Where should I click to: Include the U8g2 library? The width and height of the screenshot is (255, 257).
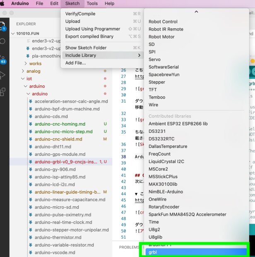pos(196,230)
